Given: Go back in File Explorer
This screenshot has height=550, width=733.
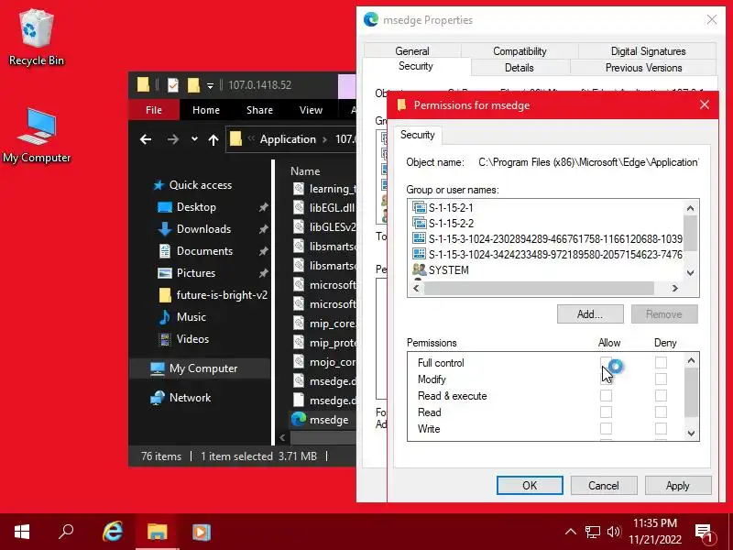Looking at the screenshot, I should 146,139.
